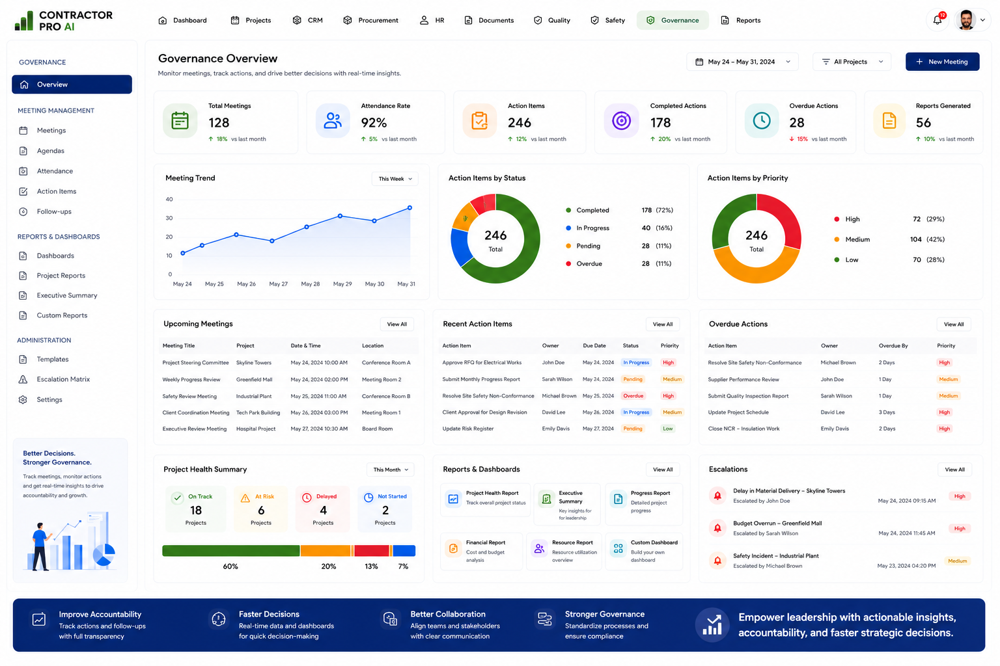Open the Safety top navigation tab

point(607,20)
